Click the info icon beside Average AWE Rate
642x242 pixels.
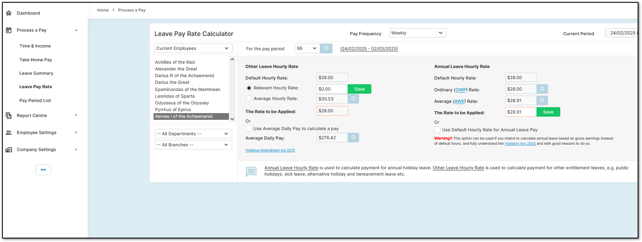[542, 100]
